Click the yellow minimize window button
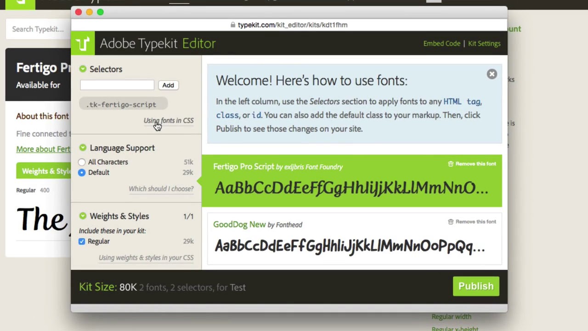 89,12
